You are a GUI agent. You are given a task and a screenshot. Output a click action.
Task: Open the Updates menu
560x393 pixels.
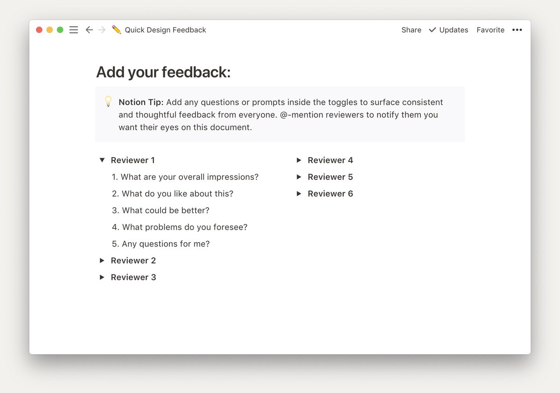tap(453, 29)
